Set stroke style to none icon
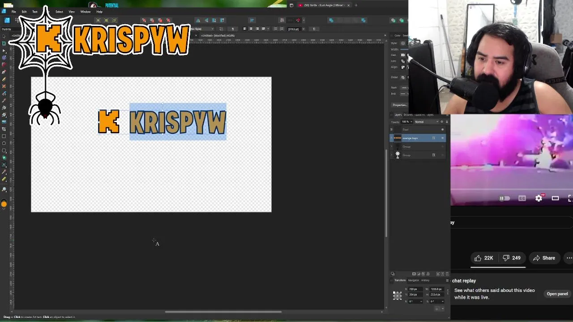Image resolution: width=573 pixels, height=322 pixels. (x=402, y=43)
